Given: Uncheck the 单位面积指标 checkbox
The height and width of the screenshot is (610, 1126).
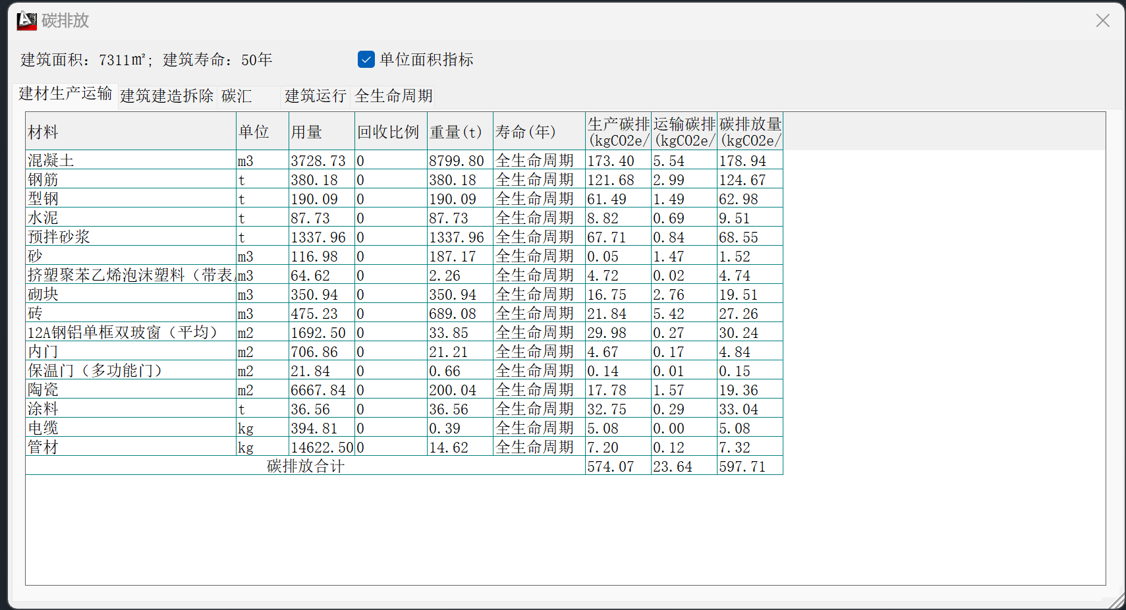Looking at the screenshot, I should pos(366,60).
